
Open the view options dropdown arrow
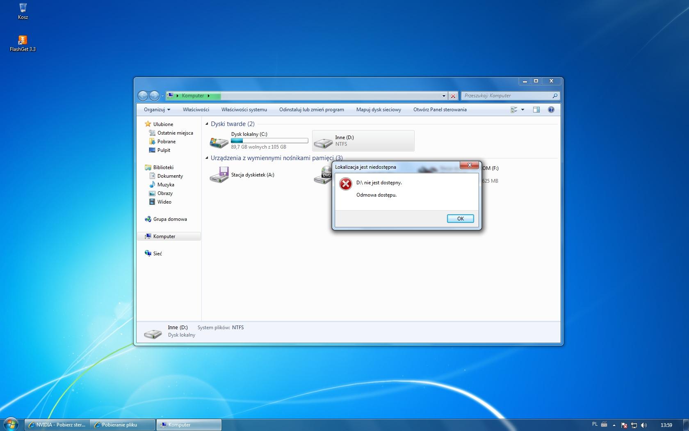click(x=522, y=110)
